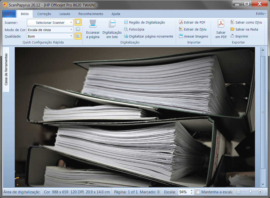Open the ScanPapyrus application menu button
This screenshot has width=270, height=198.
9,14
